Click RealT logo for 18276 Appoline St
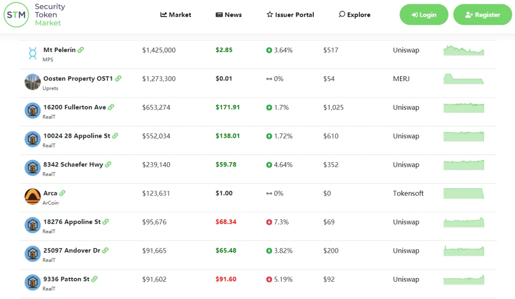Viewport: 515px width, 299px height. pos(32,225)
